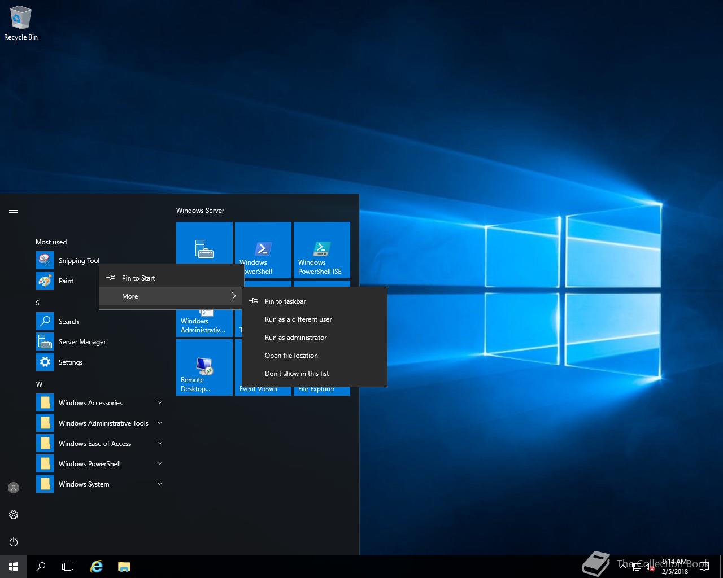Open taskbar Search magnifier
The width and height of the screenshot is (723, 578).
click(x=41, y=567)
